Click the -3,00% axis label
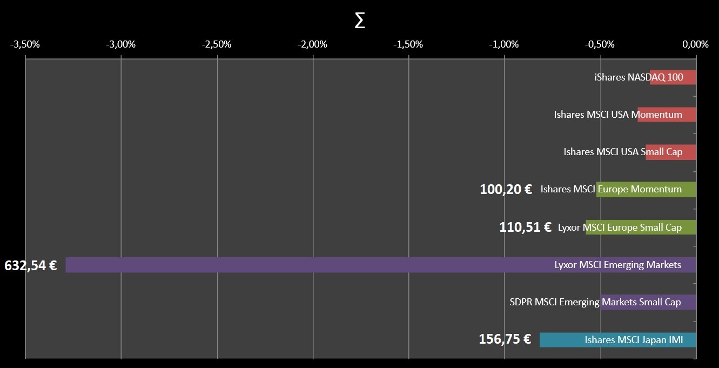 (x=120, y=44)
